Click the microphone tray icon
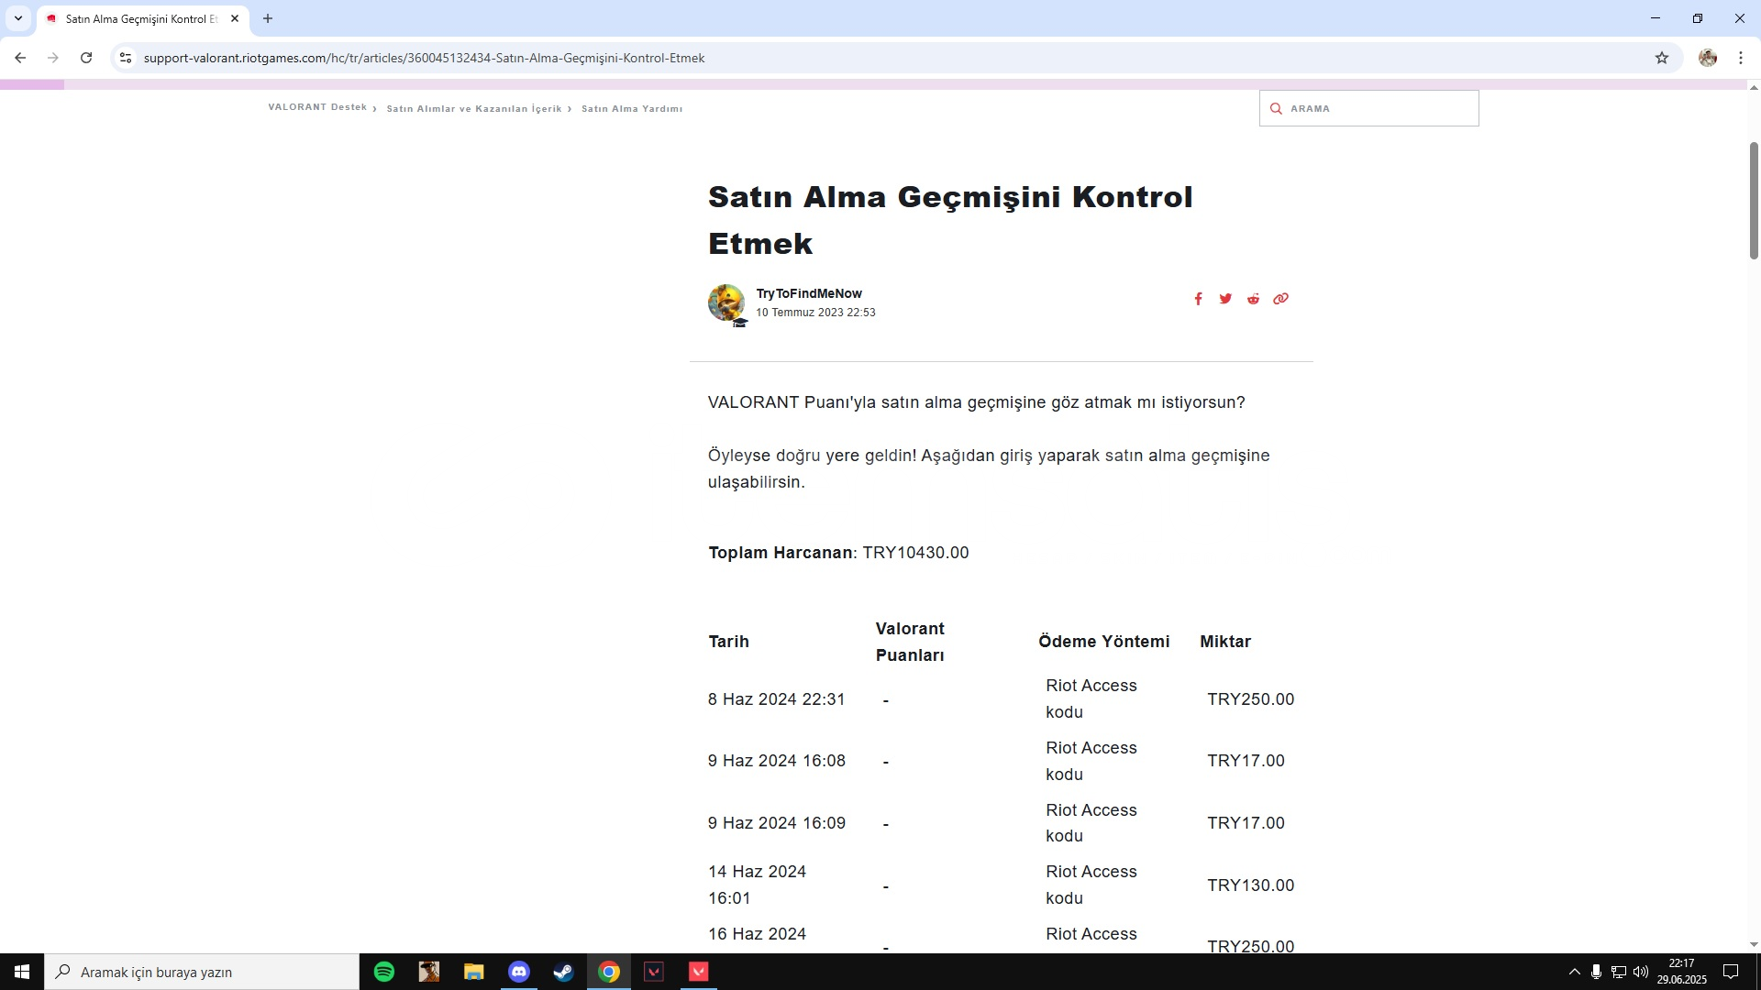1761x990 pixels. (x=1597, y=972)
